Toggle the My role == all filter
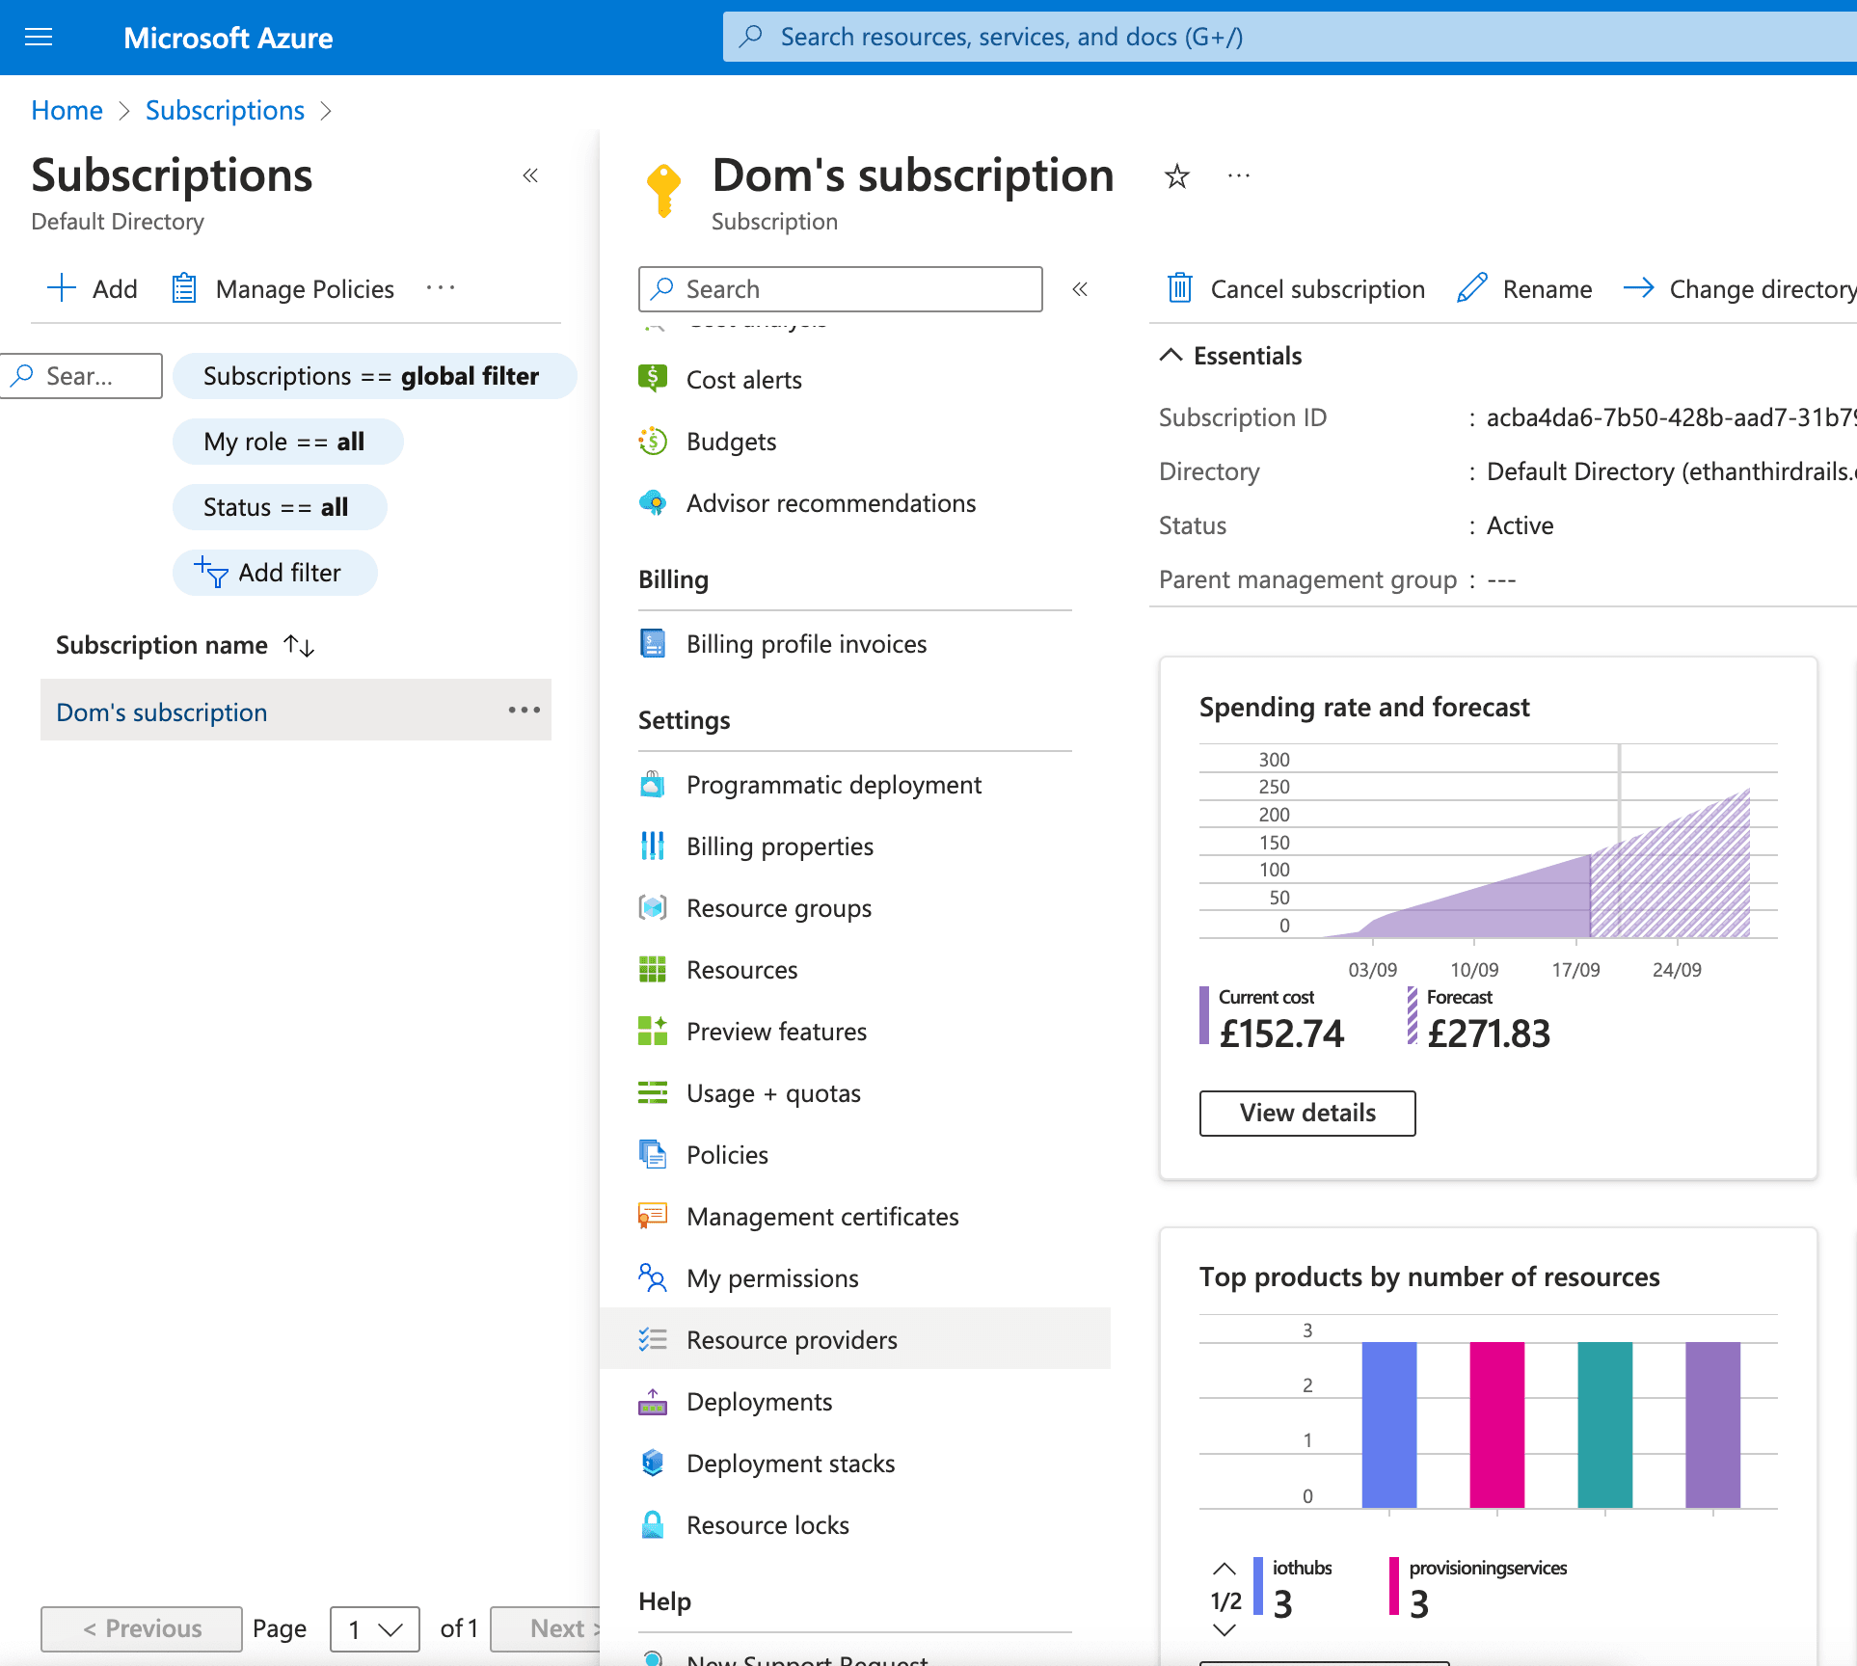This screenshot has width=1857, height=1666. pos(287,442)
